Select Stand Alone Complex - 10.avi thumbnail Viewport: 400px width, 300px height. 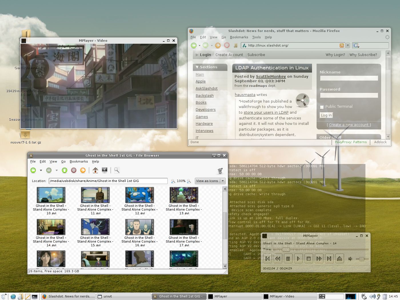pos(51,195)
